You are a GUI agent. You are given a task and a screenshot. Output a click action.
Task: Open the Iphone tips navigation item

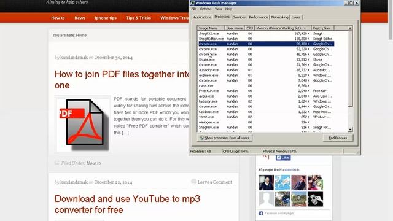pyautogui.click(x=106, y=18)
